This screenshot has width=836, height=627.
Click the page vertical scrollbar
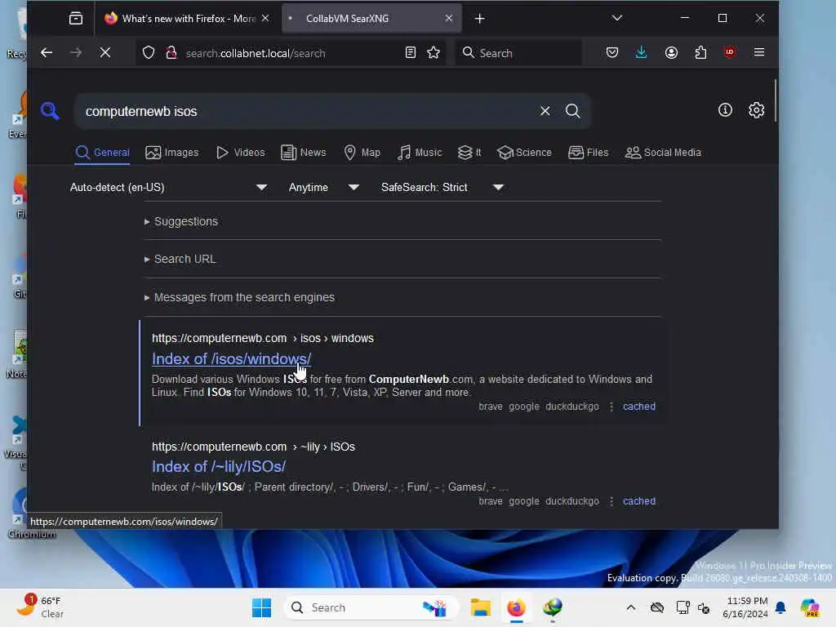pyautogui.click(x=776, y=100)
